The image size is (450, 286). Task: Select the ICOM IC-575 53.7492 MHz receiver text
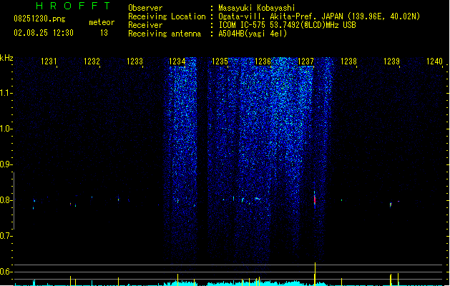288,25
